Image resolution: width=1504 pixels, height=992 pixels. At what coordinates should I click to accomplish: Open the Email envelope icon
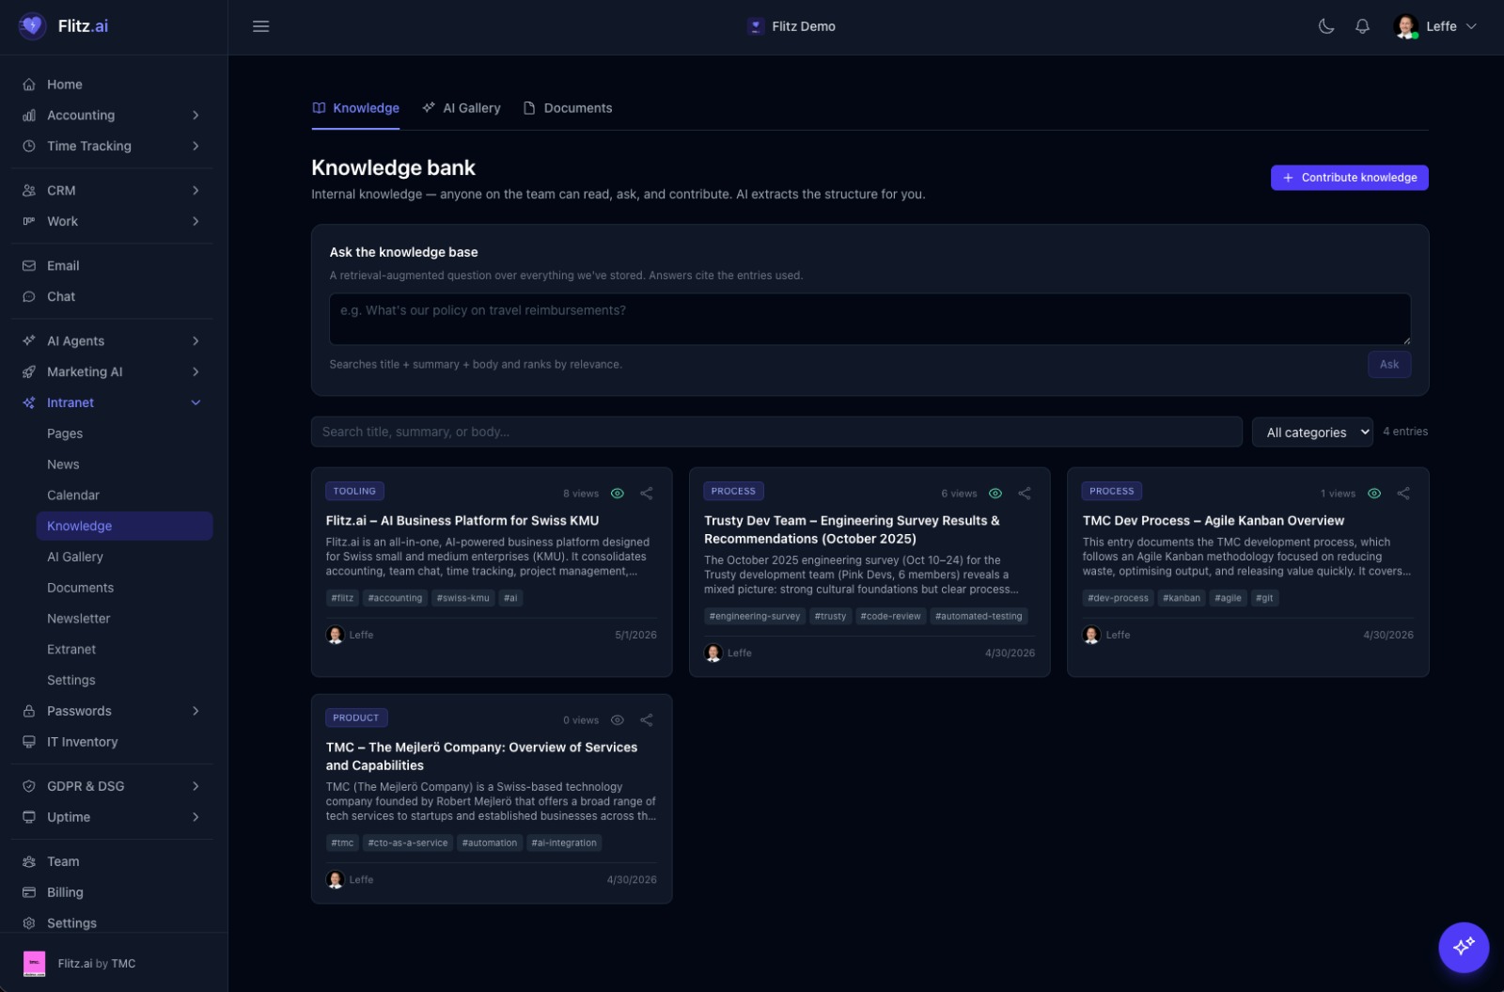click(x=29, y=266)
